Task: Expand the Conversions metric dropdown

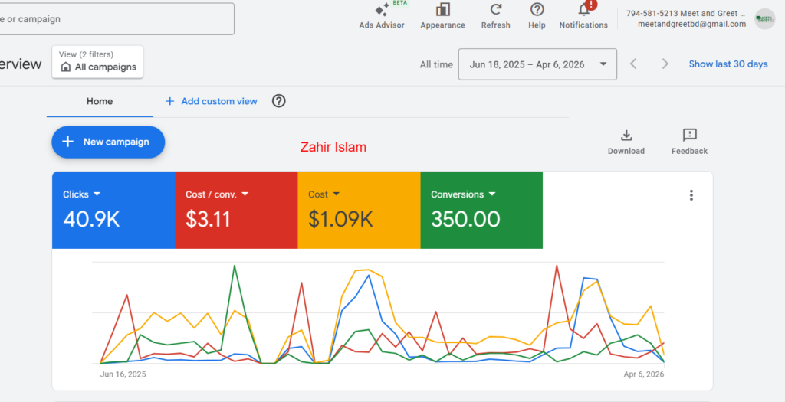Action: tap(492, 194)
